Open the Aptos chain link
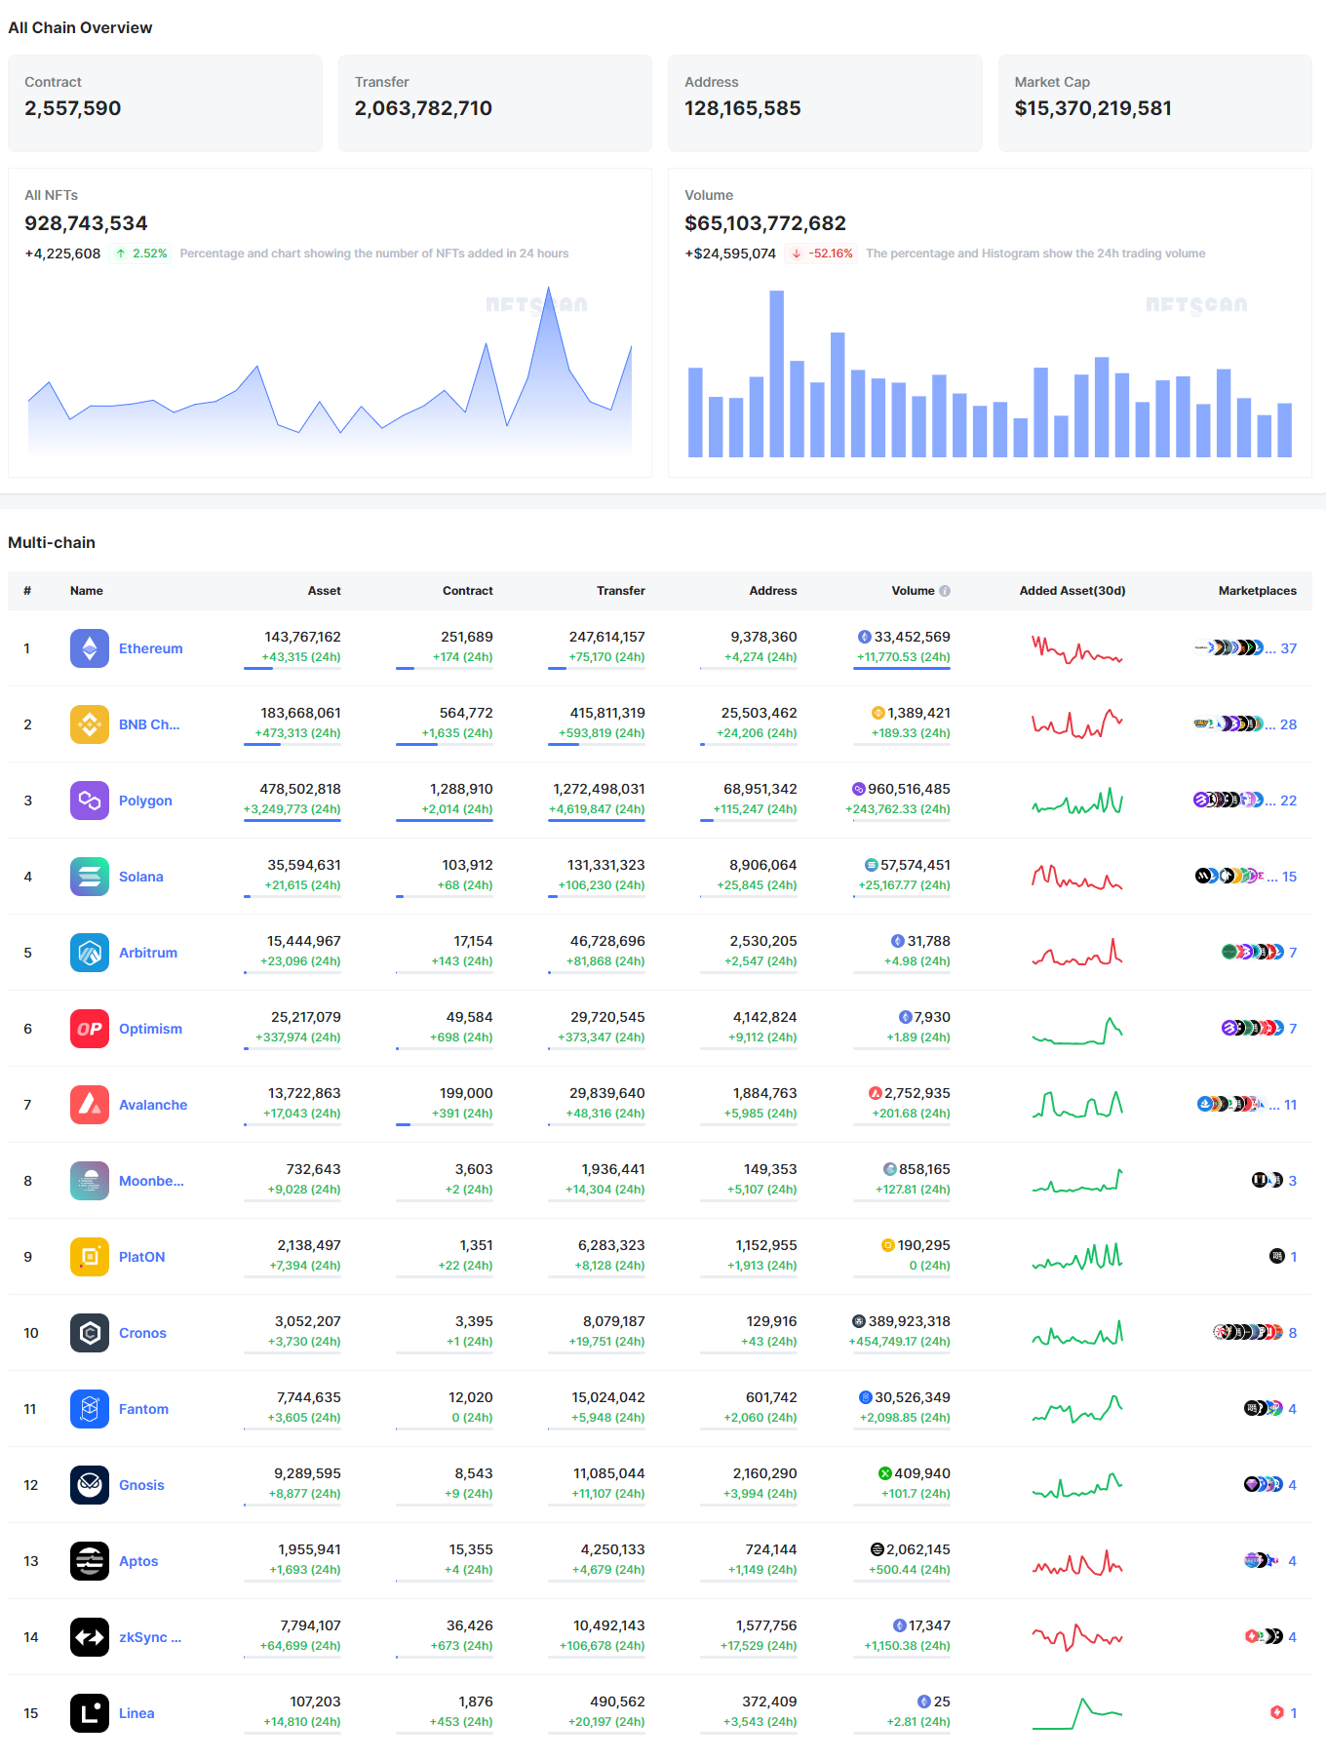Viewport: 1326px width, 1761px height. pyautogui.click(x=138, y=1561)
